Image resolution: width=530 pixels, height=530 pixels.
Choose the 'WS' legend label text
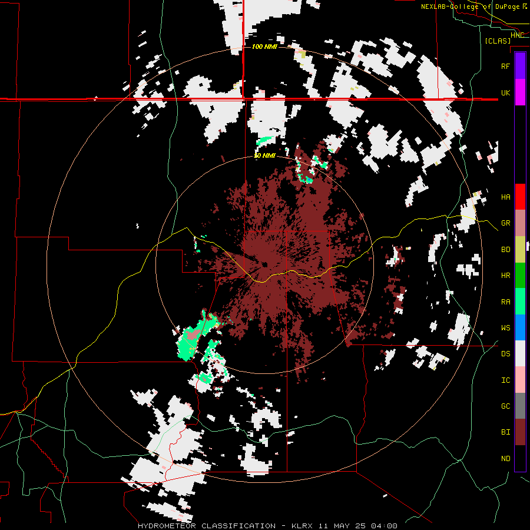click(505, 328)
